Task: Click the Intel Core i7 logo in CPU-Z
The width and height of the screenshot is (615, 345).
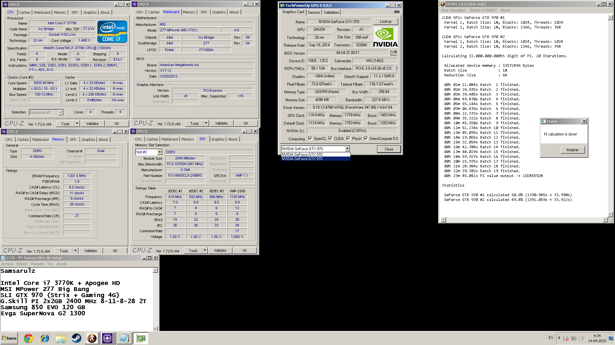Action: 112,32
